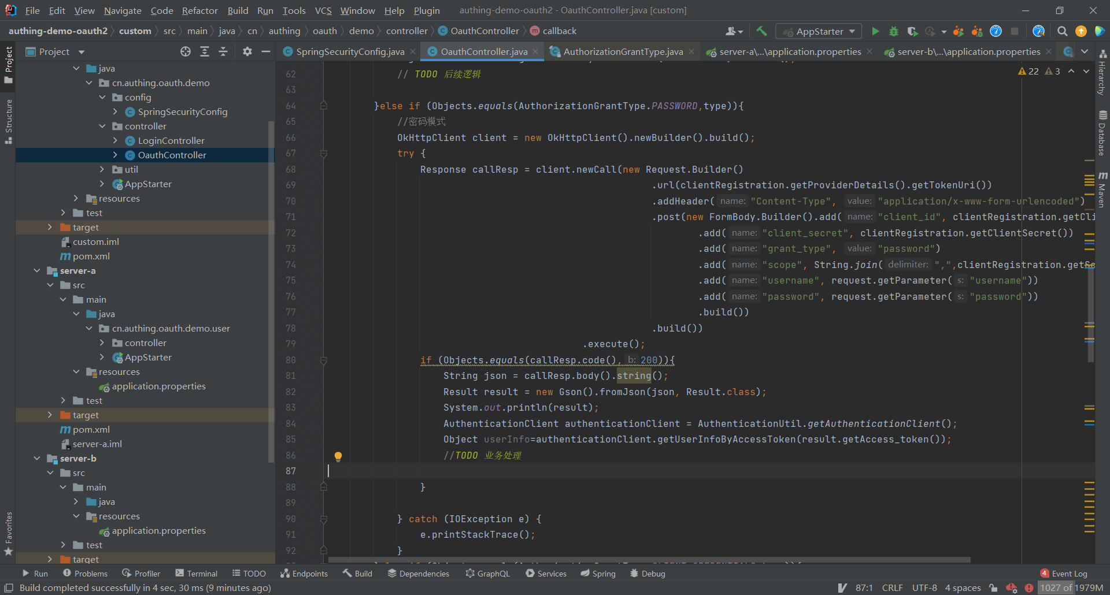Click the yellow light bulb intention icon
The height and width of the screenshot is (595, 1110).
click(x=338, y=456)
